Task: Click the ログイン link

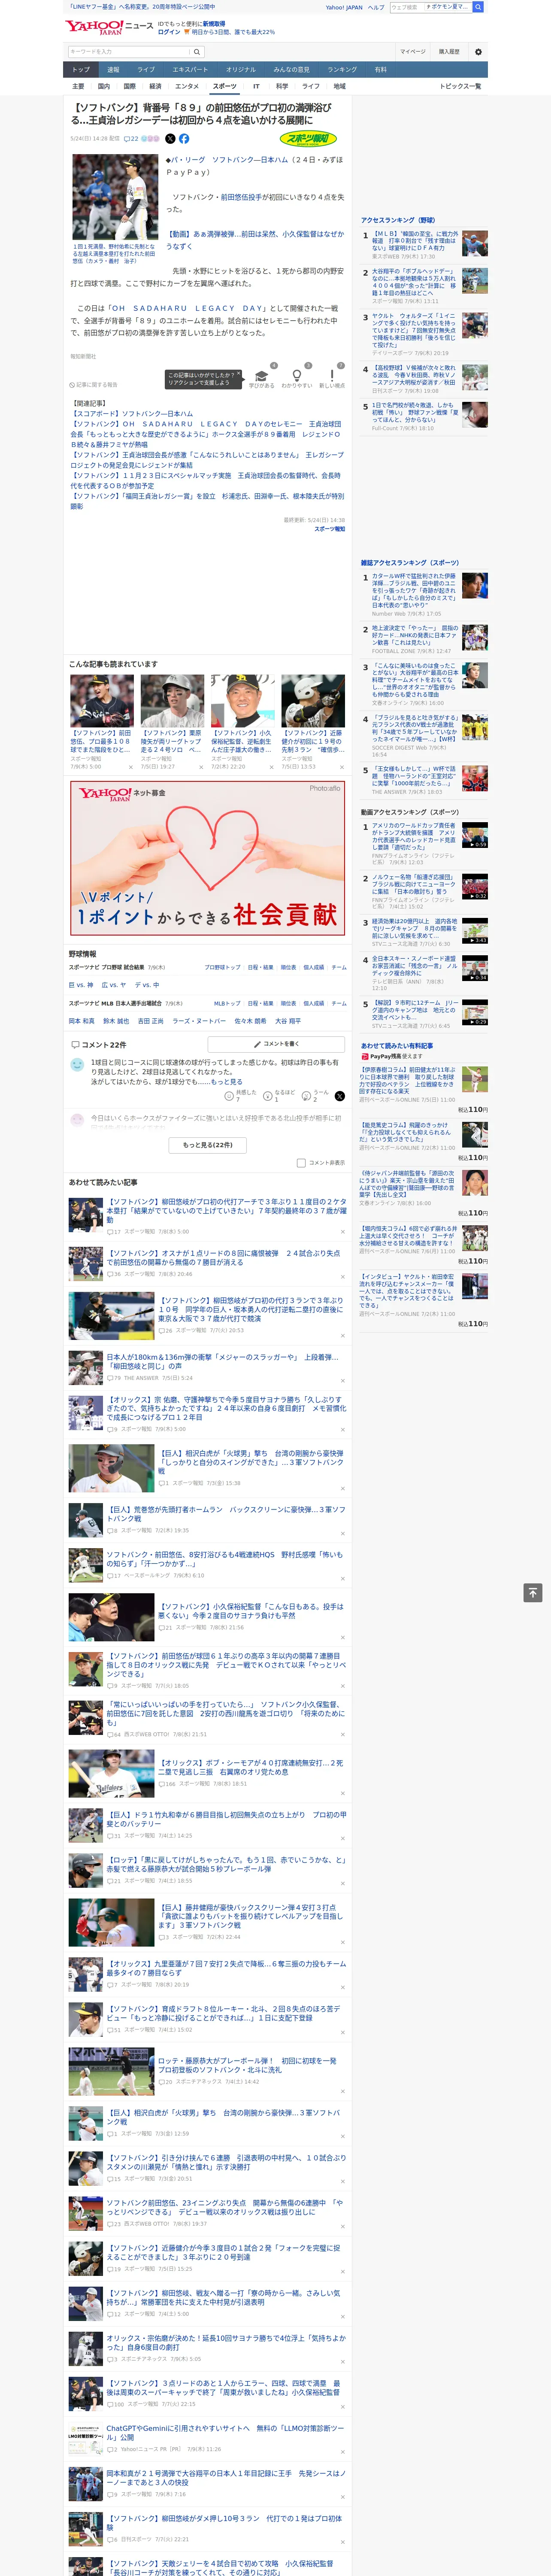Action: 169,32
